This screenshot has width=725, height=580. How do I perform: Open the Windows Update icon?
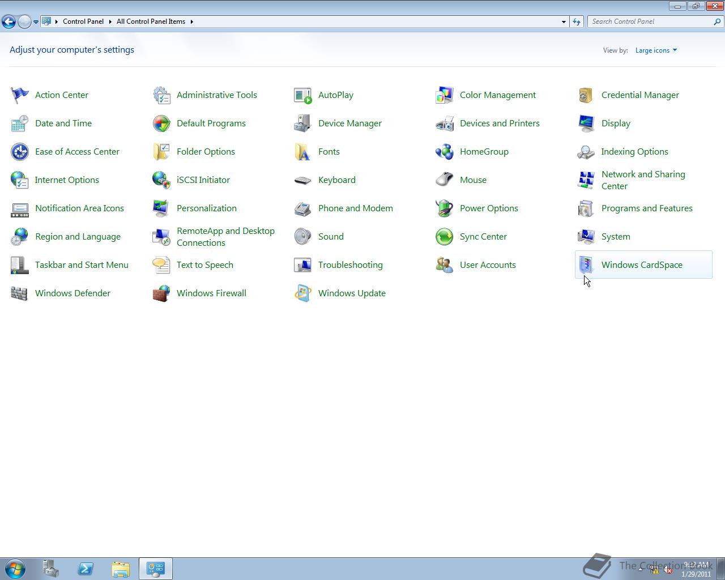point(303,293)
